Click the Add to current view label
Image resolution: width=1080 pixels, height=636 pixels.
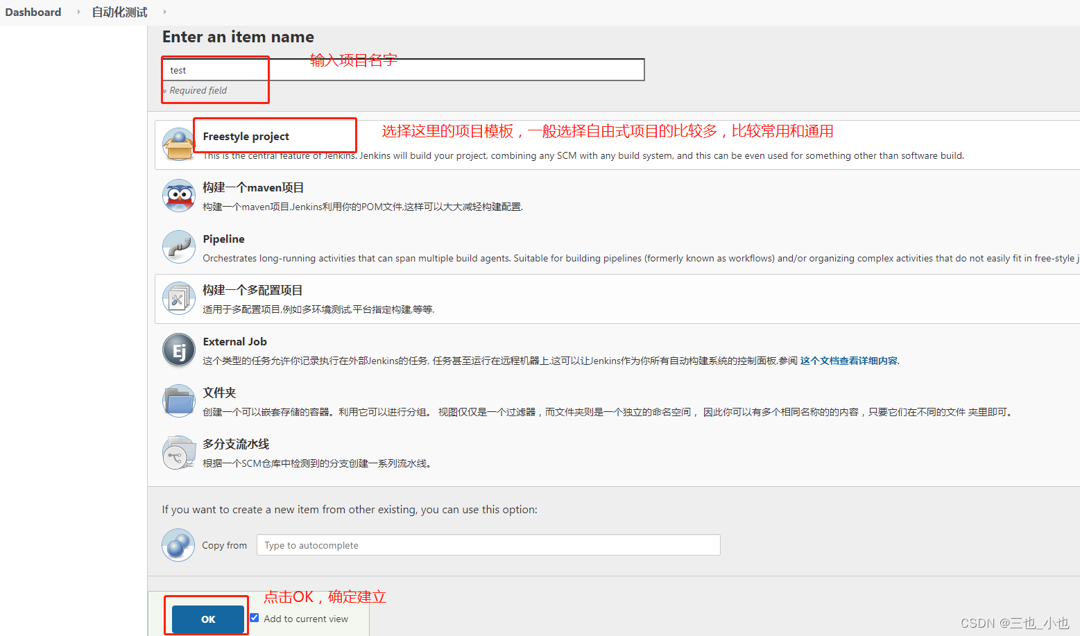coord(306,619)
